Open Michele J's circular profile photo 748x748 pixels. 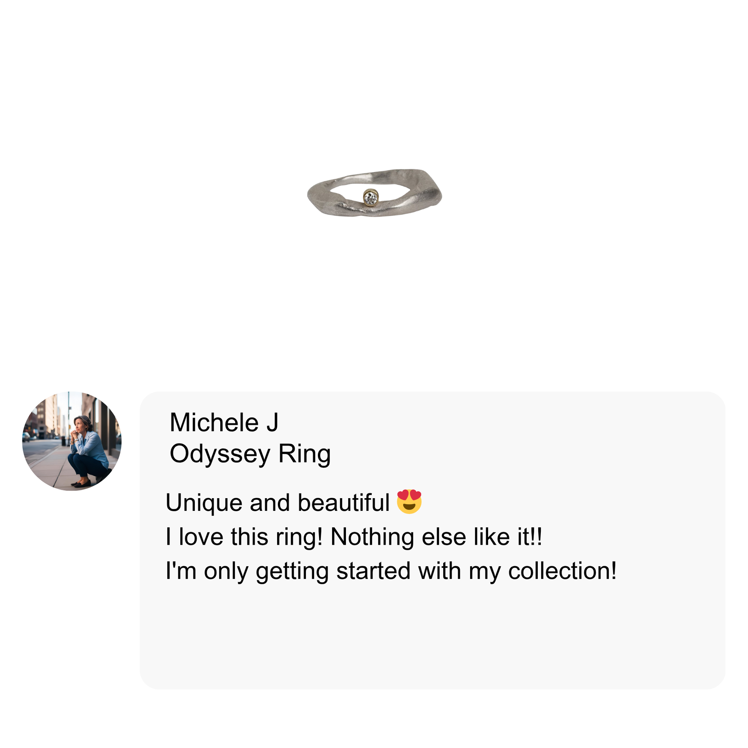tap(72, 441)
